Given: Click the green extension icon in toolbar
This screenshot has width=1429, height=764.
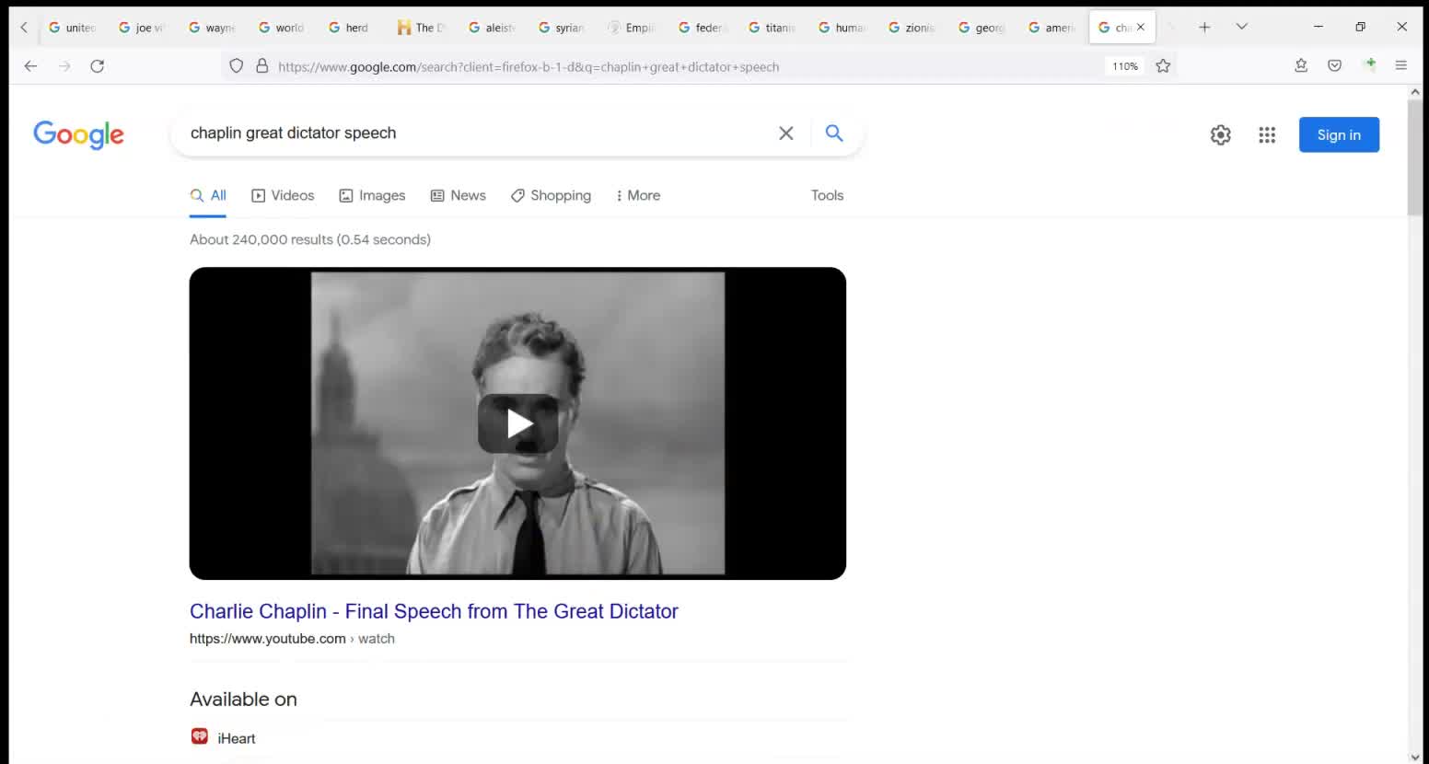Looking at the screenshot, I should [x=1369, y=64].
